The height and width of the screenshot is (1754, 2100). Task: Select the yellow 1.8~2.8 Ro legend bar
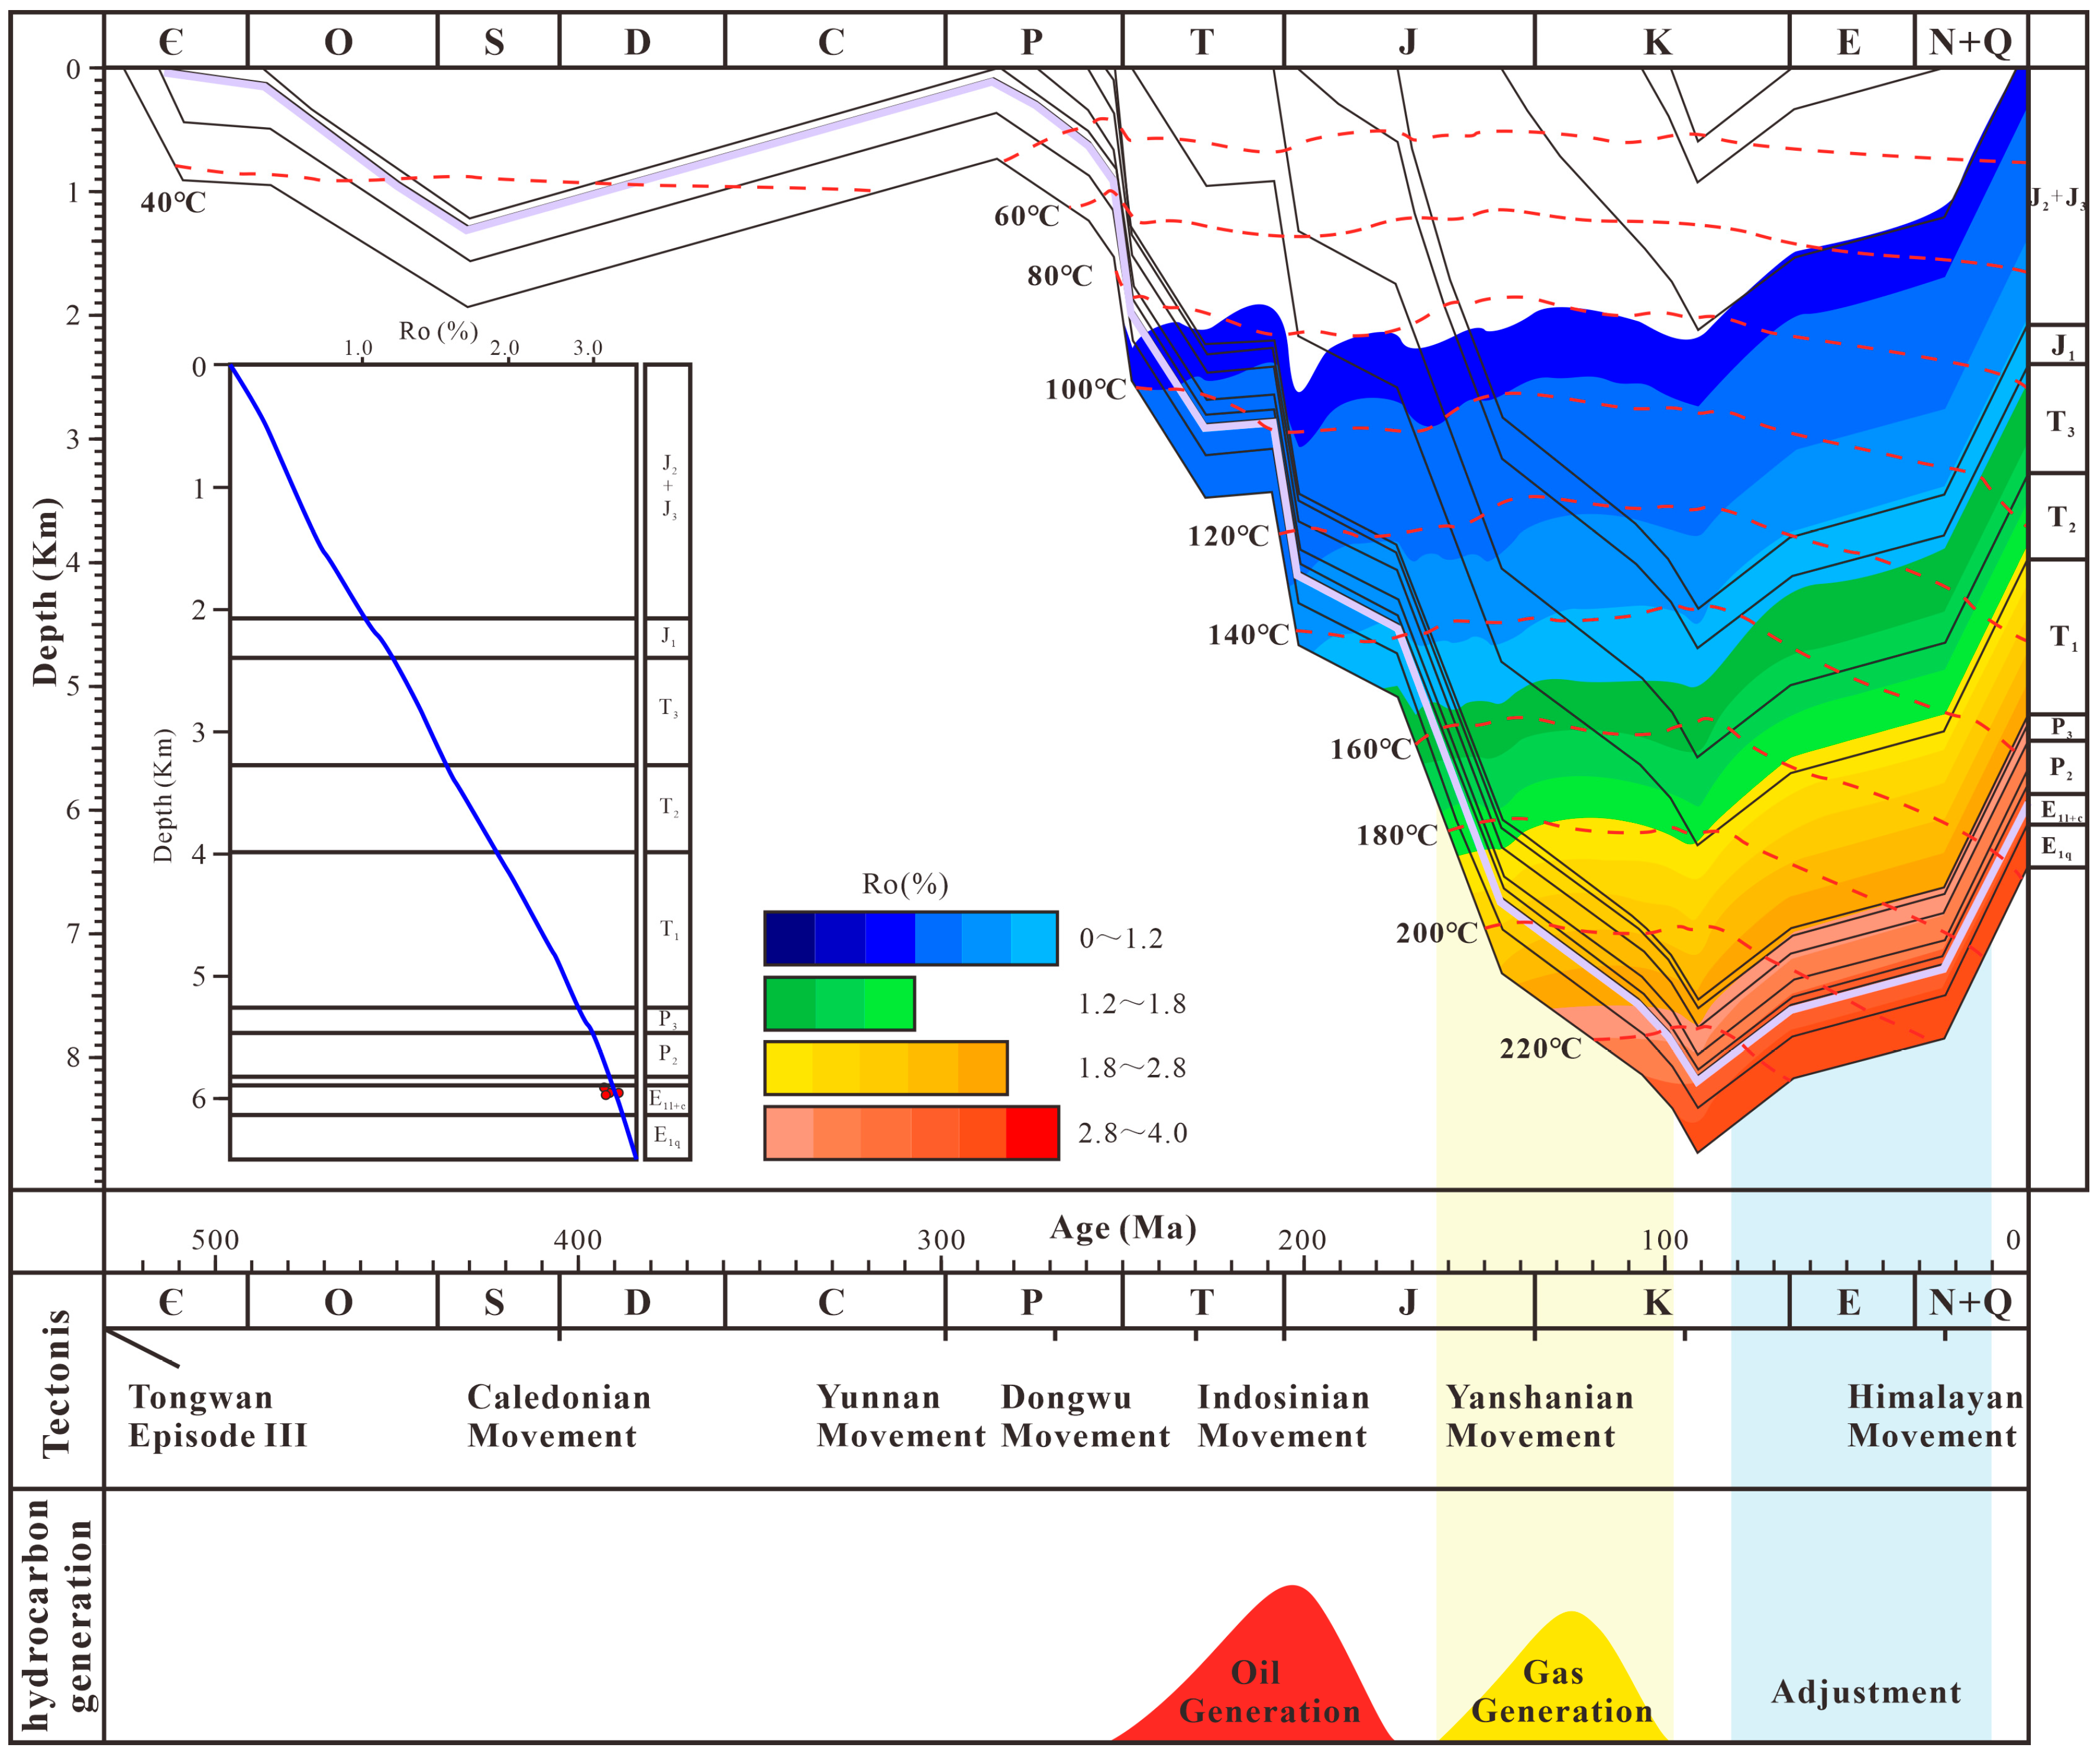[885, 1068]
